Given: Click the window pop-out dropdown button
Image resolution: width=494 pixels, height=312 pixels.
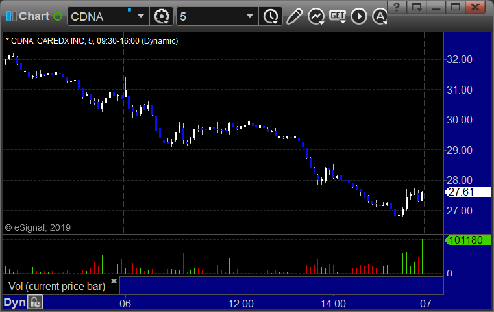Looking at the screenshot, I should coord(417,6).
